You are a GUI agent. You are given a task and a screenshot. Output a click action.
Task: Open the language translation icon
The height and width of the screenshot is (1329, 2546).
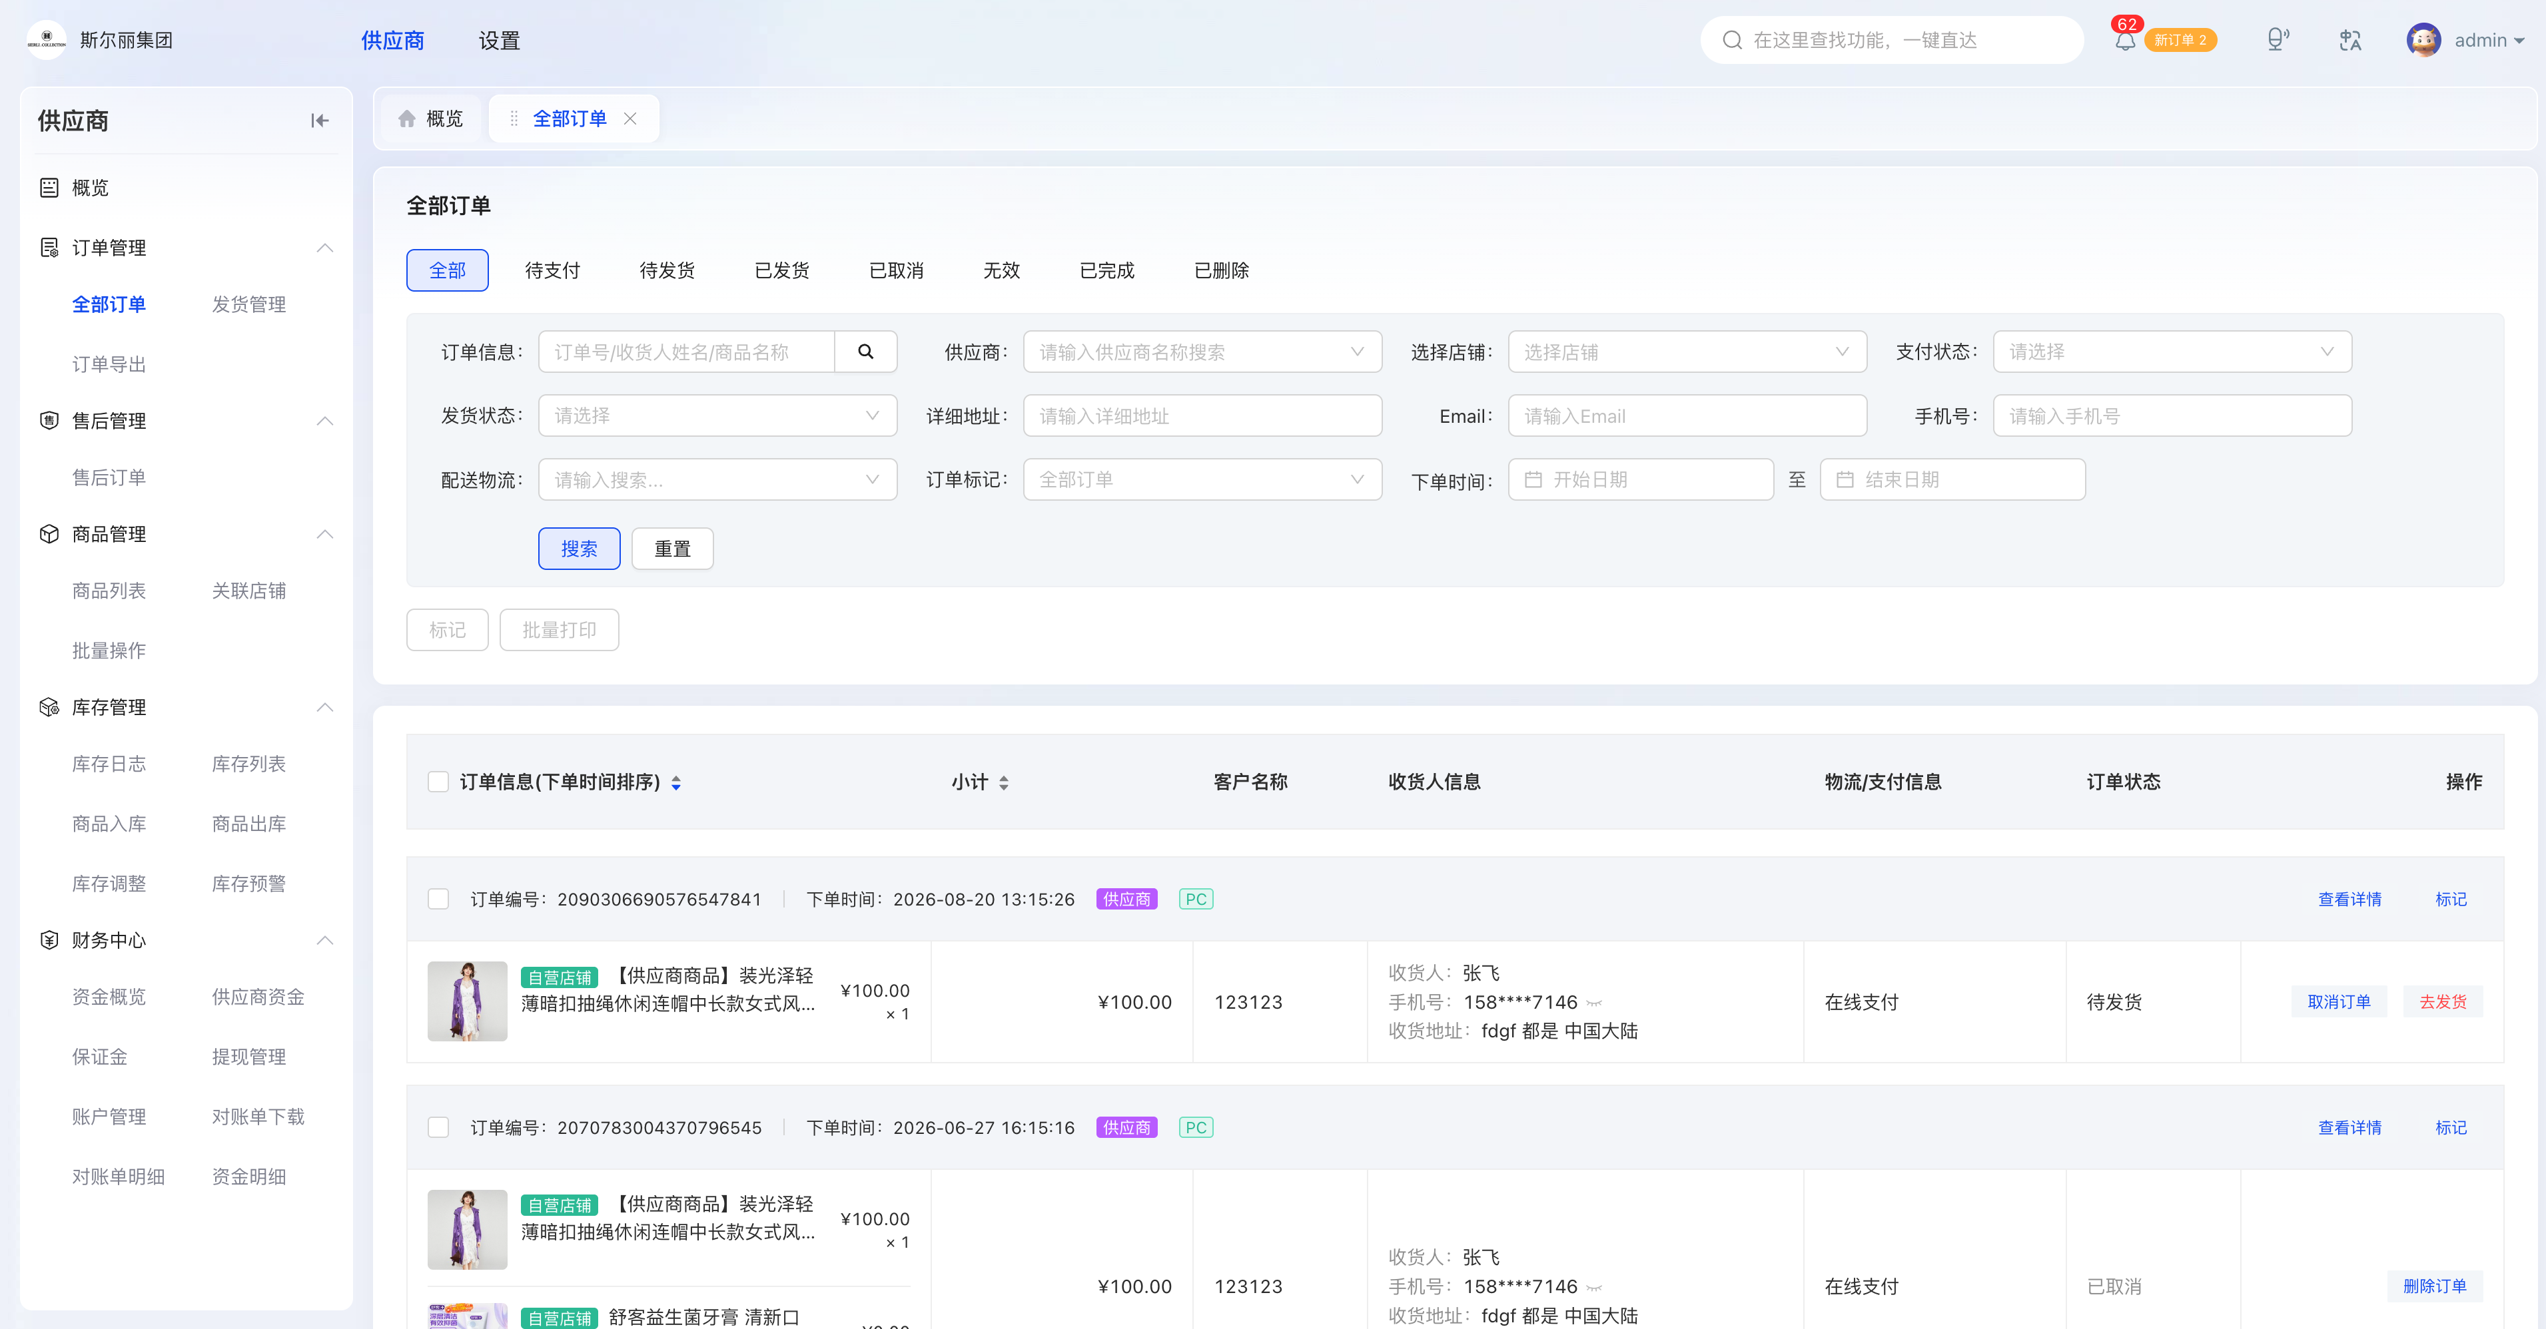pyautogui.click(x=2350, y=41)
